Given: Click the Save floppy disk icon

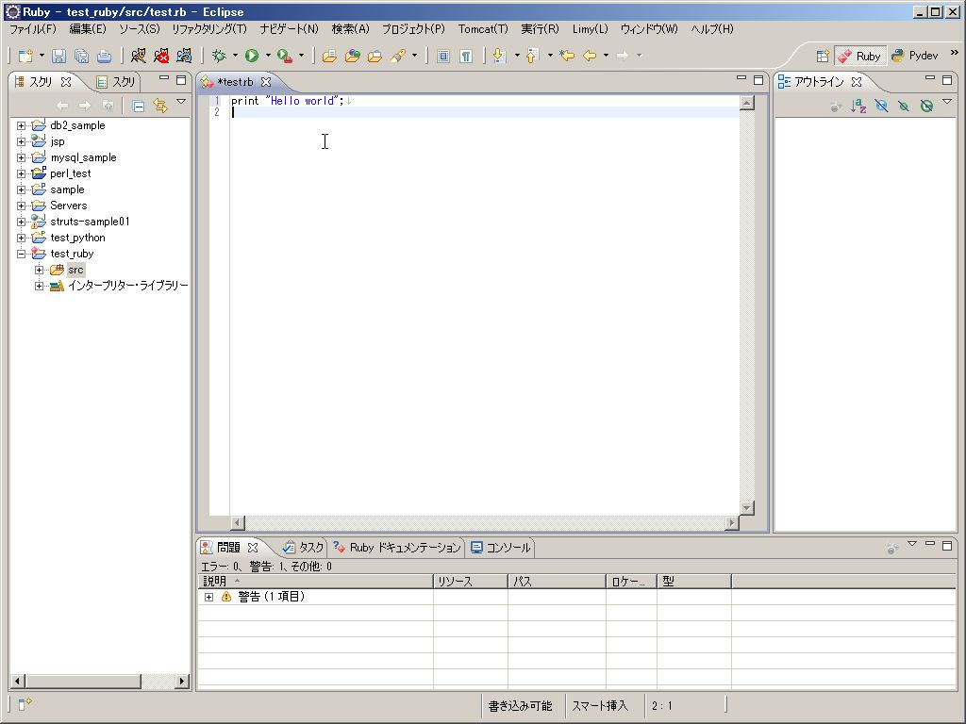Looking at the screenshot, I should (x=58, y=56).
